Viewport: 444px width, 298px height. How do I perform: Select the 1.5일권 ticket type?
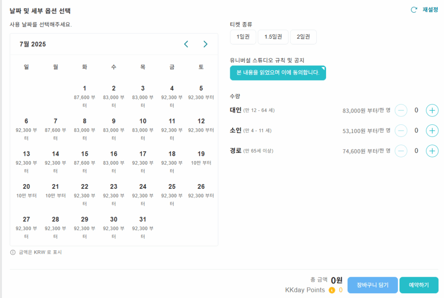[273, 37]
